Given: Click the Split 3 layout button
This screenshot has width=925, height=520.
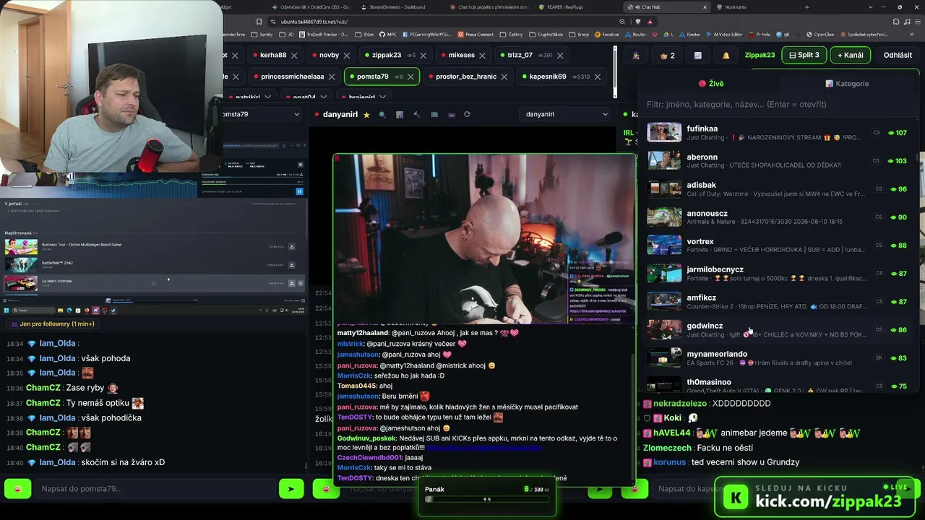Looking at the screenshot, I should pyautogui.click(x=804, y=55).
